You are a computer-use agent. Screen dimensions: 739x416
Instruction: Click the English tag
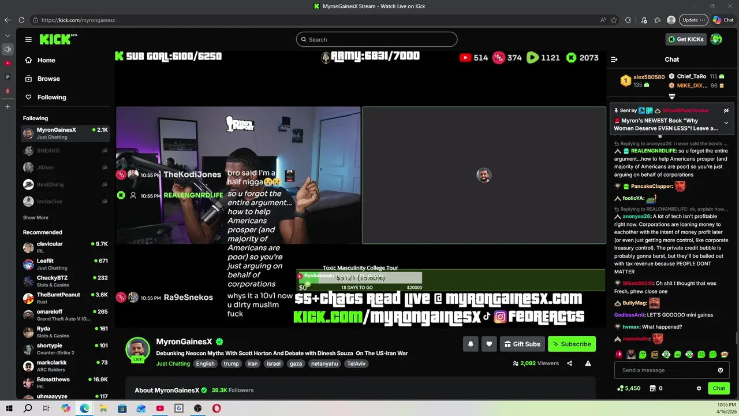click(205, 363)
